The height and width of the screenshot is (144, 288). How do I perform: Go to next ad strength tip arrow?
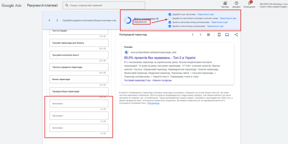click(x=57, y=20)
